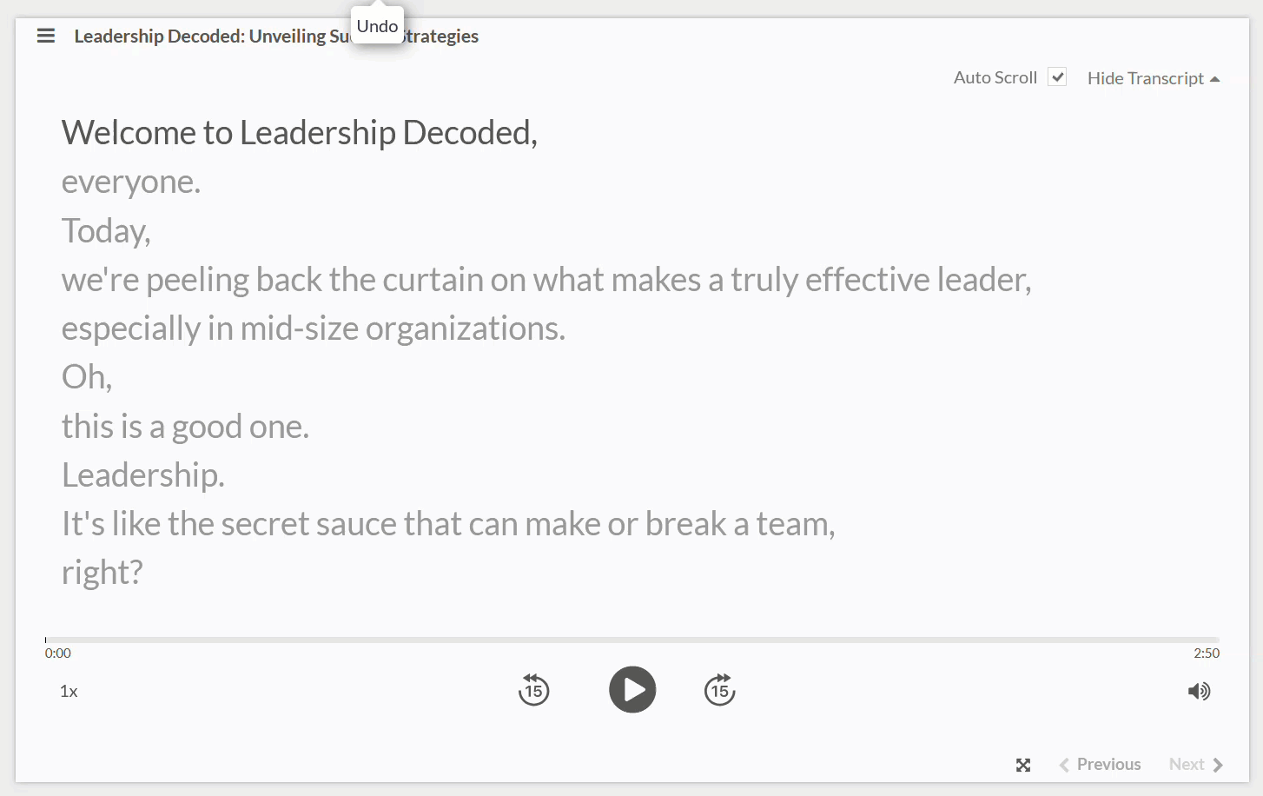Jump to transcript line "especially in mid-size organizations."
1263x796 pixels.
pos(313,328)
